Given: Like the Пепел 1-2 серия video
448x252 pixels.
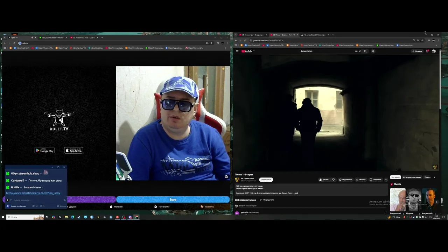Looking at the screenshot, I should [x=324, y=180].
